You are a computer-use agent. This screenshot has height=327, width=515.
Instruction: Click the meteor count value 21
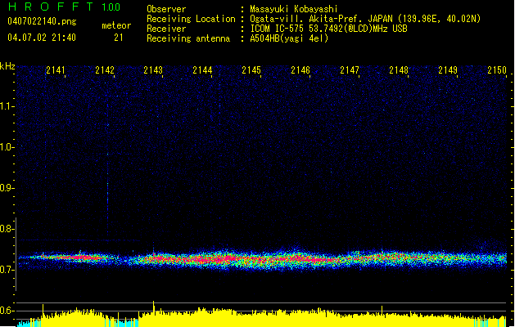(x=119, y=38)
